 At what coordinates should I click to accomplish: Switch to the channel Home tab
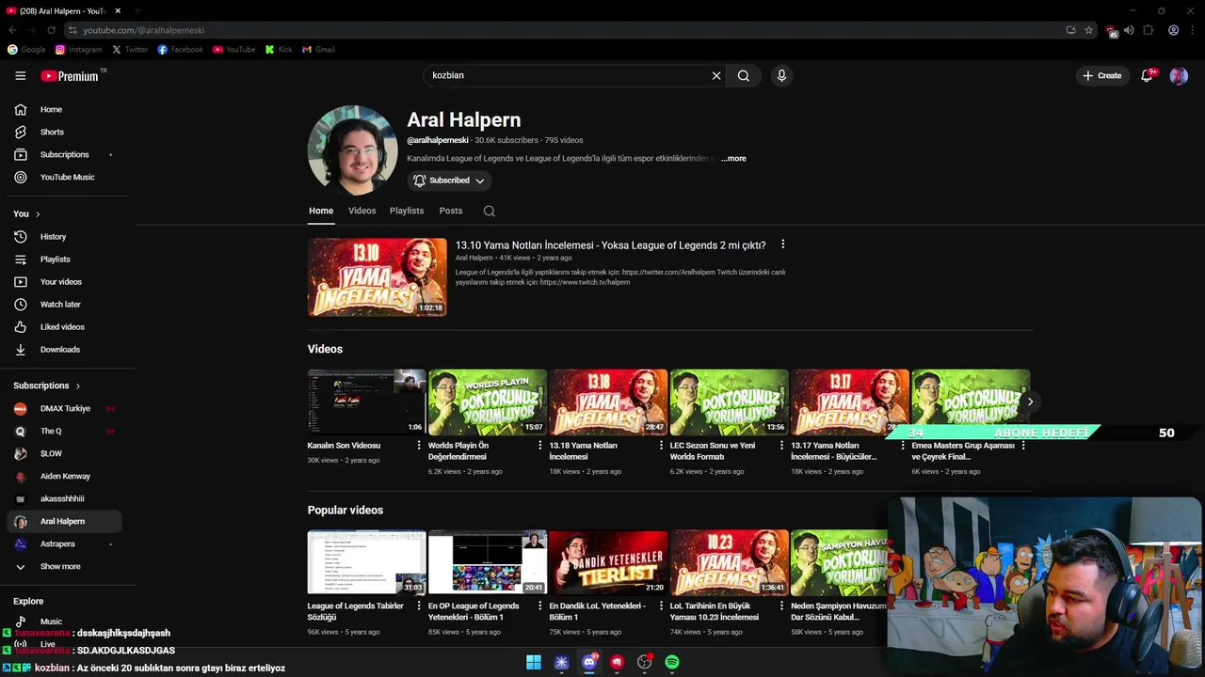(321, 211)
